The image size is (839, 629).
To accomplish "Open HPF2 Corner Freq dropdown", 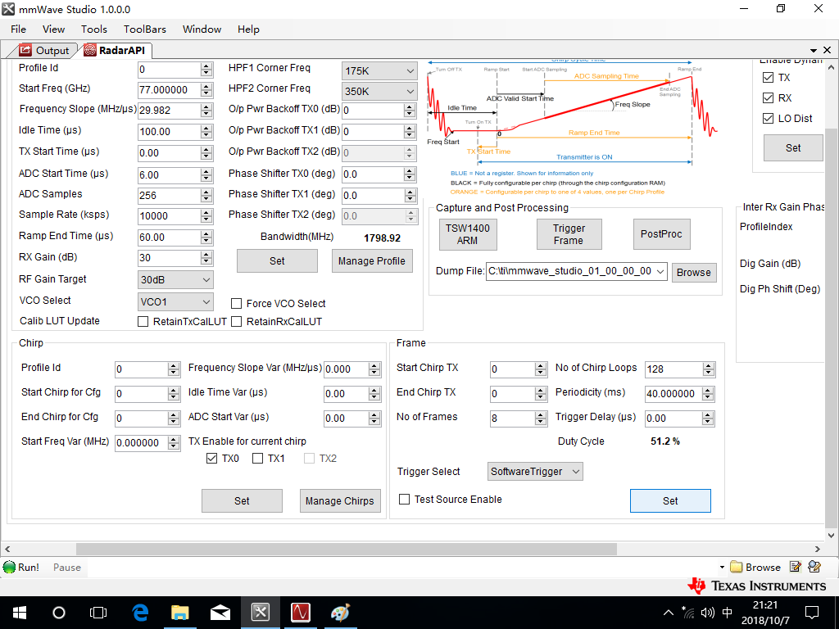I will point(379,91).
